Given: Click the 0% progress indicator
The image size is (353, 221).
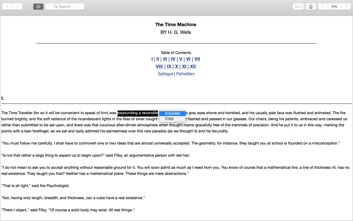Looking at the screenshot, I should [x=334, y=7].
